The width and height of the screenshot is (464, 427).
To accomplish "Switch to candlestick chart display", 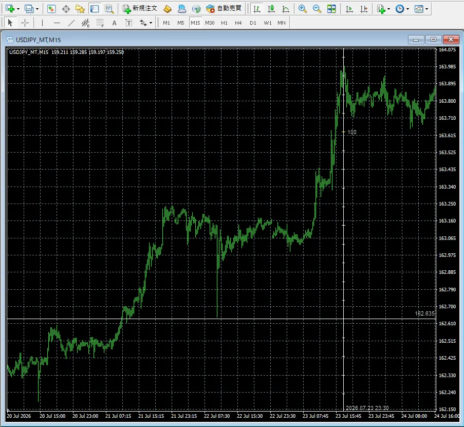I will 271,9.
